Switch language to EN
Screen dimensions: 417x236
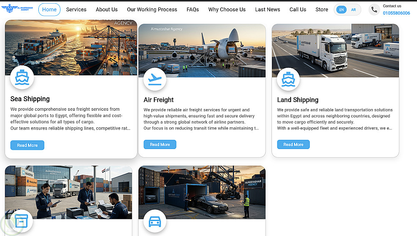click(x=342, y=10)
